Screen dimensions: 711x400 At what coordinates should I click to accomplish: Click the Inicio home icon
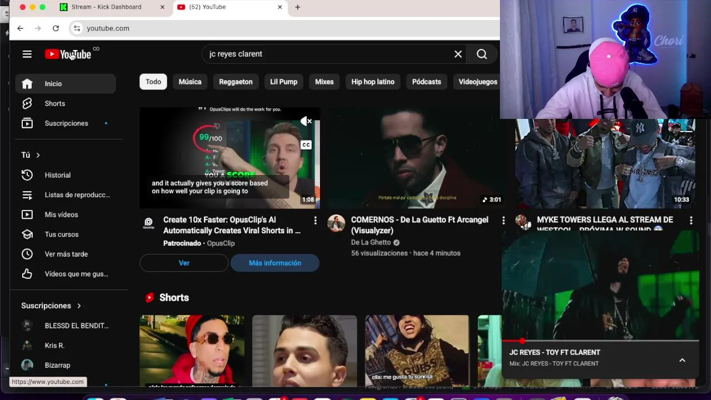[27, 83]
